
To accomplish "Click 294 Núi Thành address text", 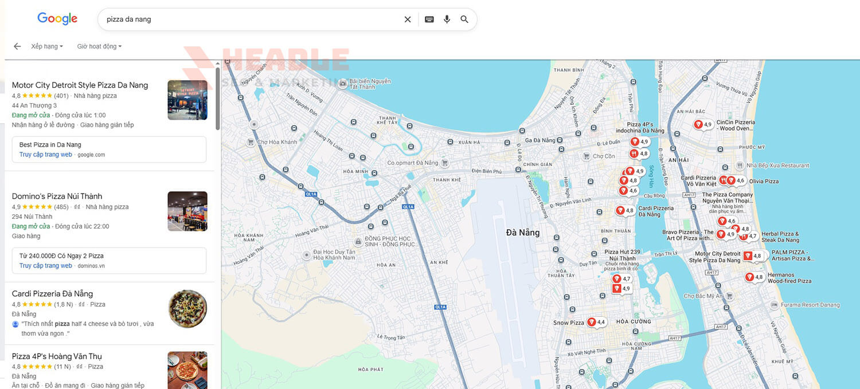I will 32,217.
